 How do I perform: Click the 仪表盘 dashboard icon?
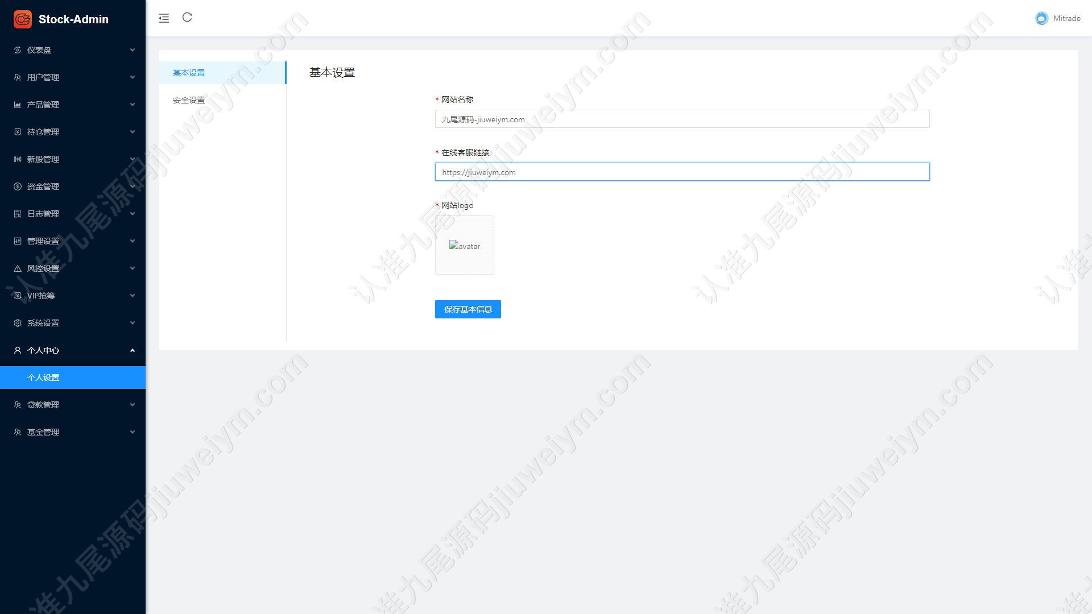(x=18, y=50)
